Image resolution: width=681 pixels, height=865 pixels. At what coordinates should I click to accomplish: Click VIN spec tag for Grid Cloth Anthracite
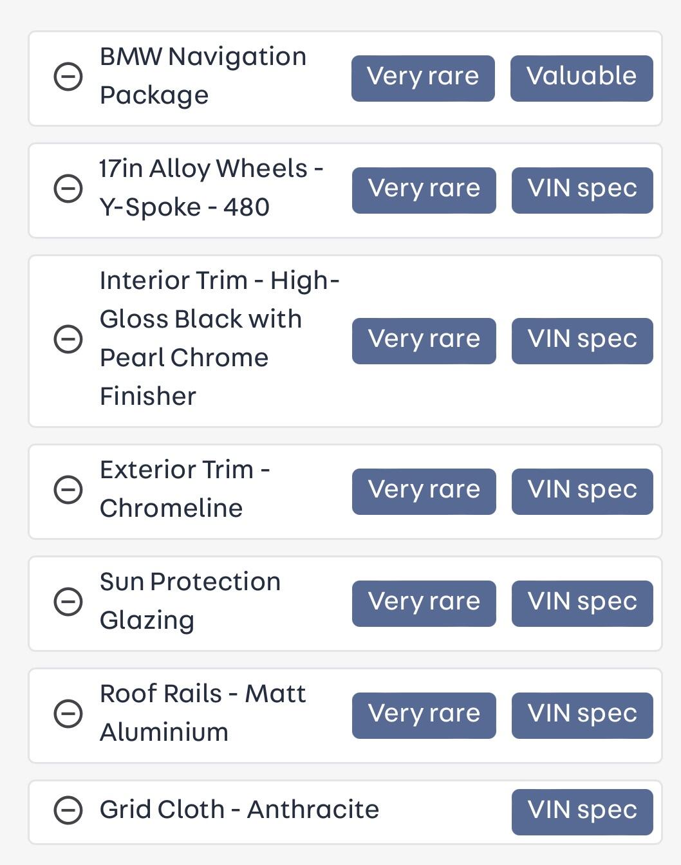tap(582, 812)
